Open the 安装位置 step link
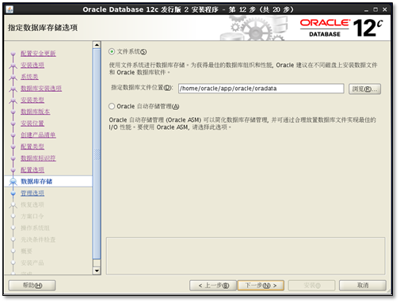This screenshot has height=303, width=400. pos(32,123)
